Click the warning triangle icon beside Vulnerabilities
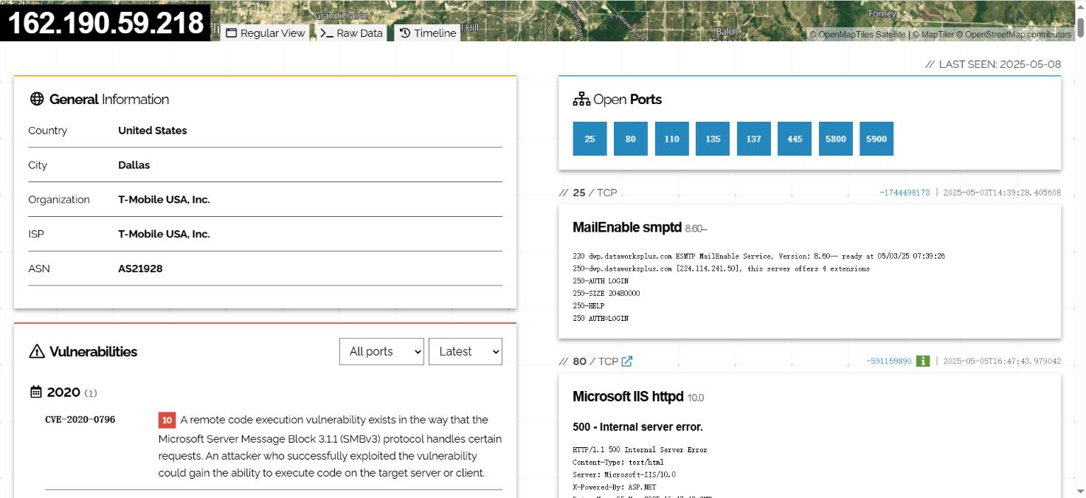The width and height of the screenshot is (1086, 498). [x=37, y=351]
